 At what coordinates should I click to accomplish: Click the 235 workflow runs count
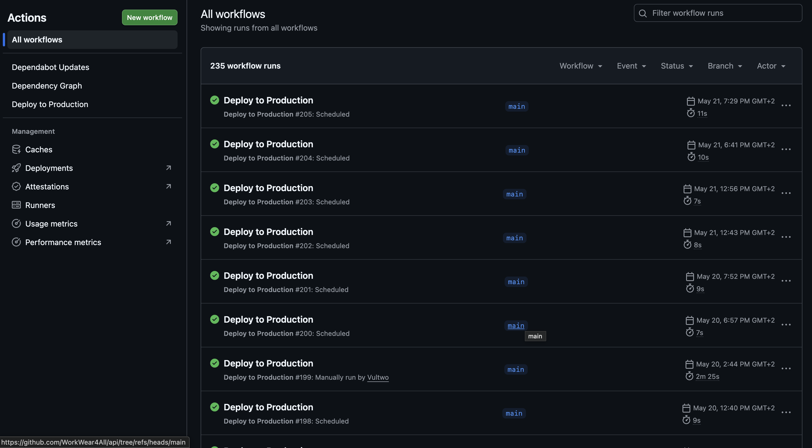tap(245, 66)
